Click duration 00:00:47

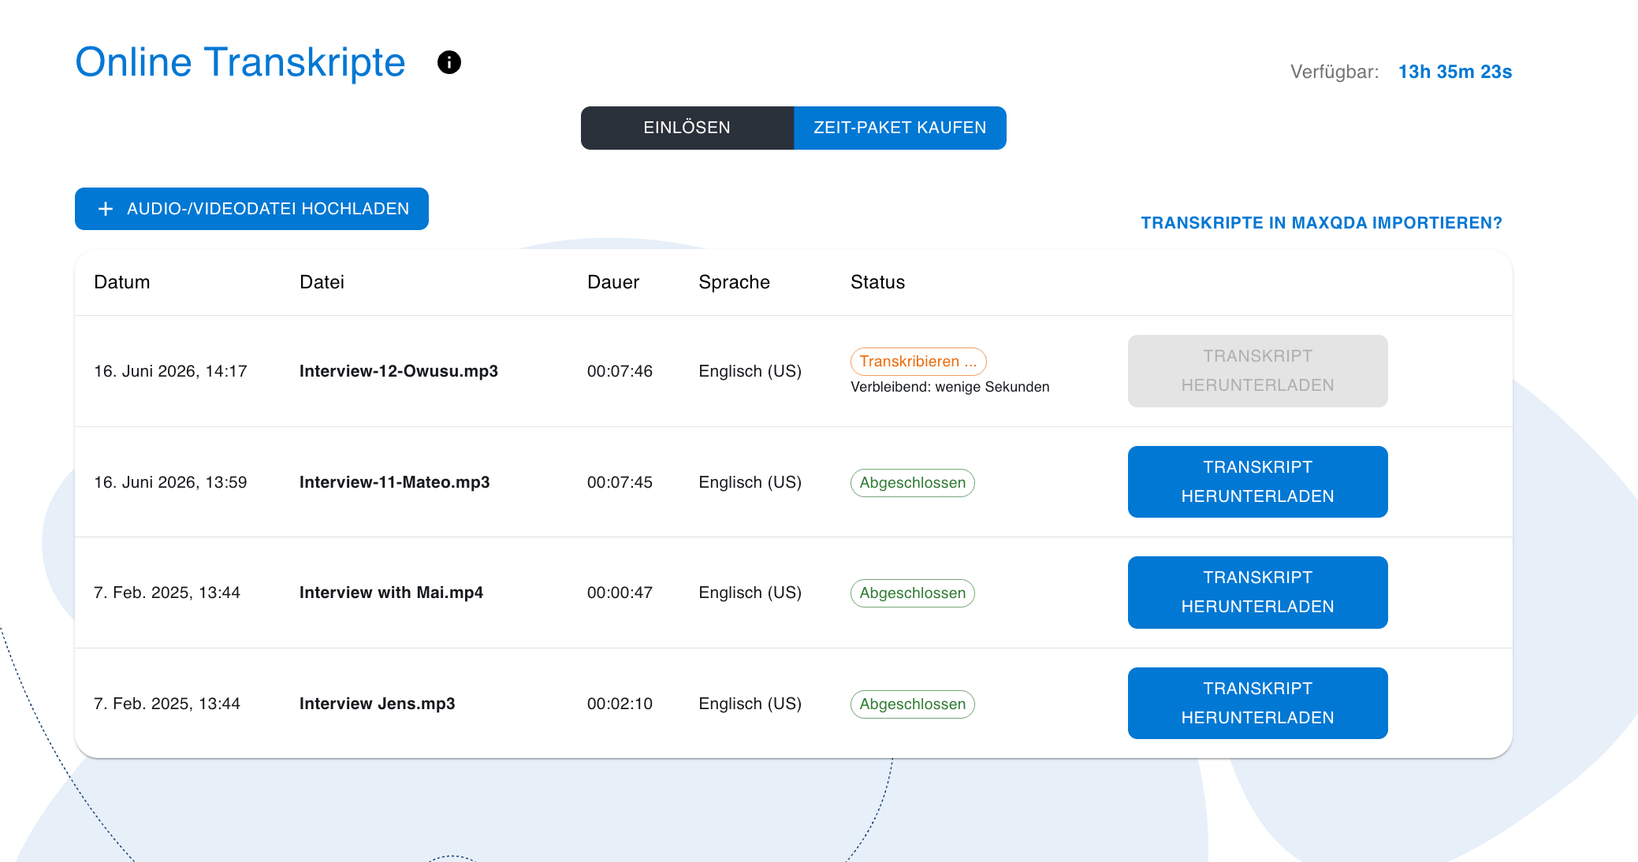click(620, 593)
